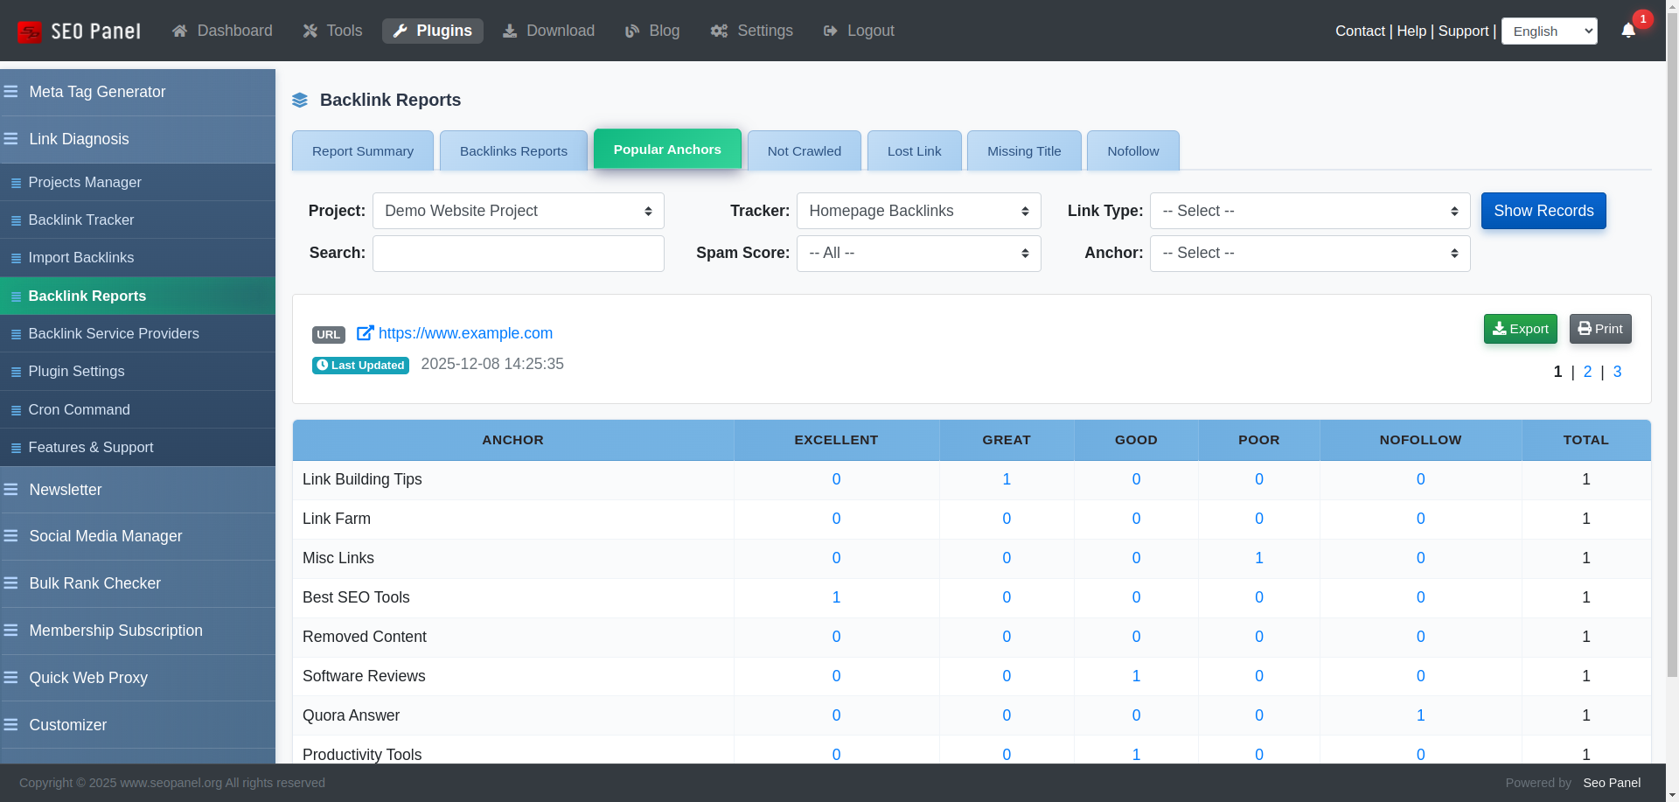Click the SEO Panel logo icon

tap(29, 31)
